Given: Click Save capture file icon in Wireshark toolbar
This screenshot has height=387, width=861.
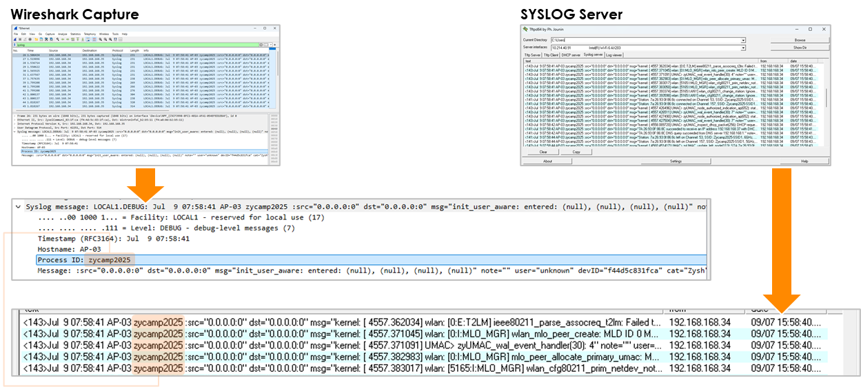Looking at the screenshot, I should tap(41, 39).
